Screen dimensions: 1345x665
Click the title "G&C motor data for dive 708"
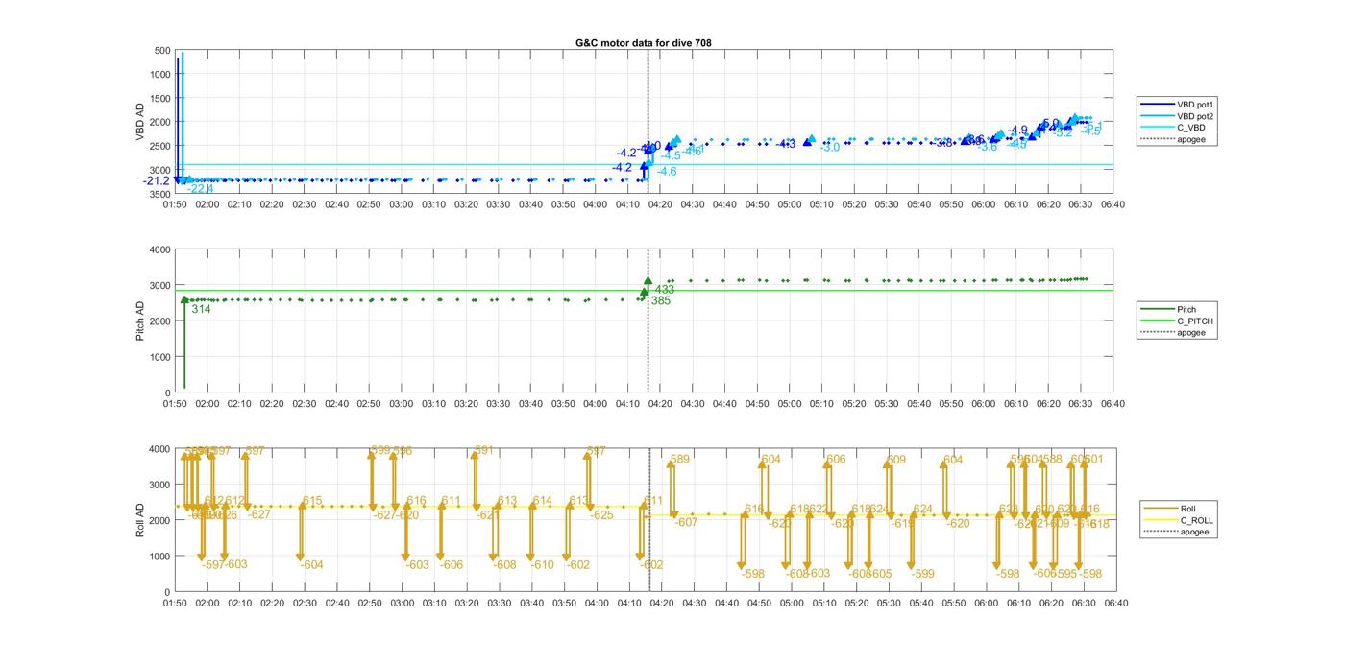pyautogui.click(x=644, y=43)
